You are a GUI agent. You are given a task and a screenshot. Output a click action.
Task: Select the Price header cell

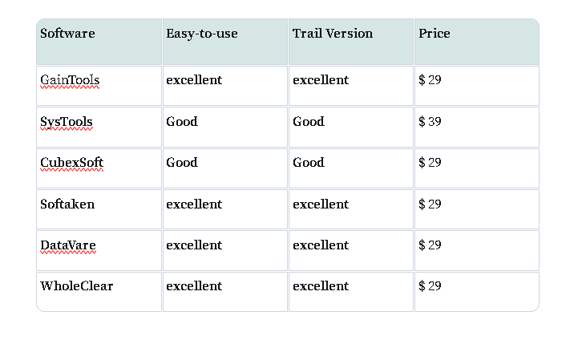[x=477, y=42]
